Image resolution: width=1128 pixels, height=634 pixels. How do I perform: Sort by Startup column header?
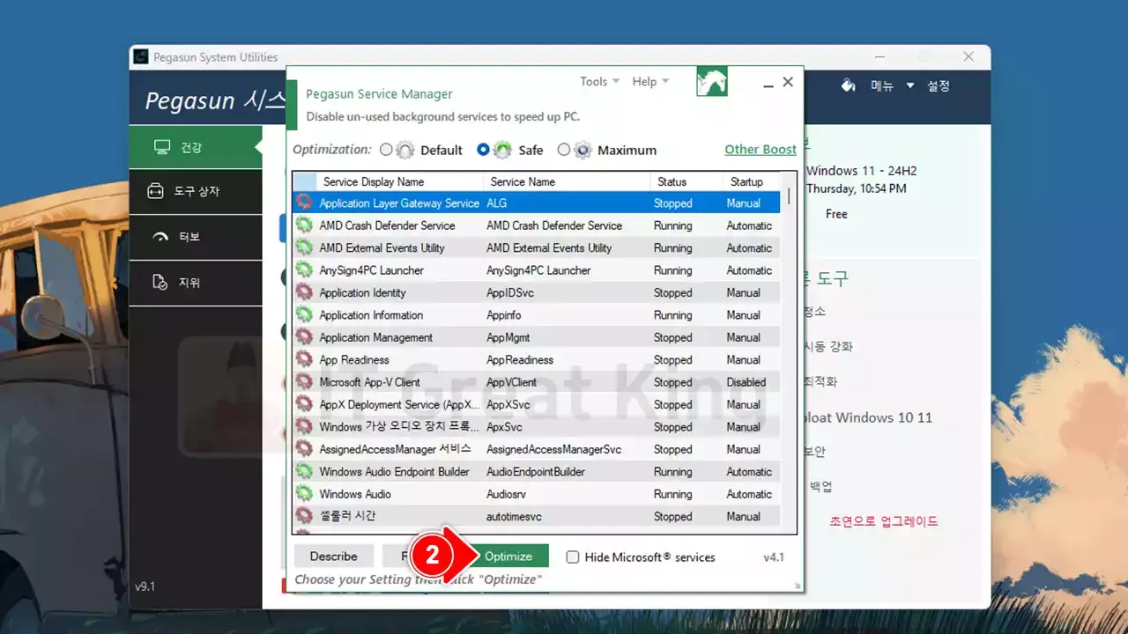[x=752, y=181]
